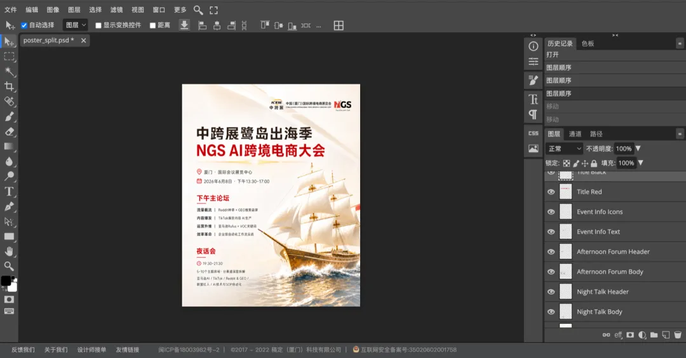Open the 正常 blend mode dropdown
686x358 pixels.
pyautogui.click(x=565, y=149)
